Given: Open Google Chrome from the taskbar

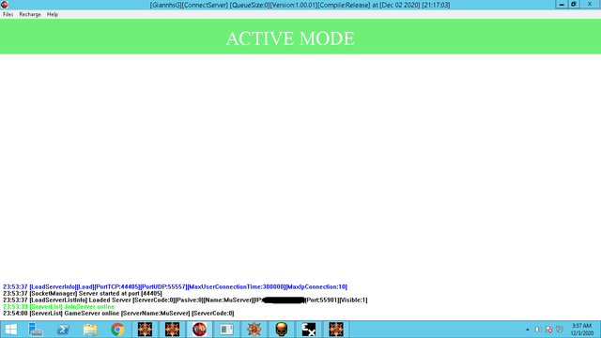Looking at the screenshot, I should click(117, 330).
